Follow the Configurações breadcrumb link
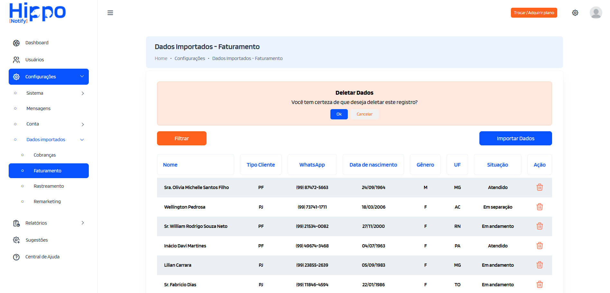Screen dimensions: 610x293 (190, 58)
